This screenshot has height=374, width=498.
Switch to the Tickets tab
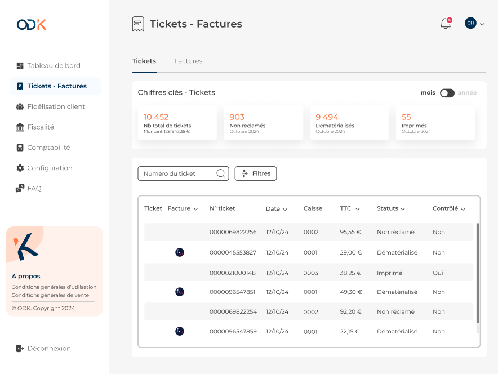click(144, 61)
